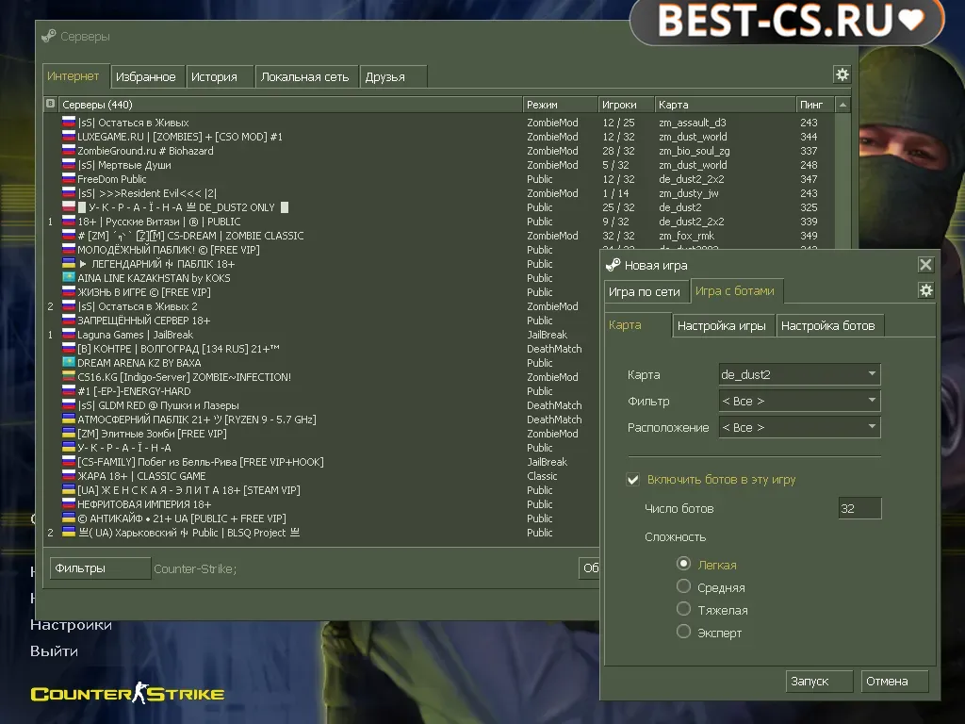Open Настройка игры tab

722,325
